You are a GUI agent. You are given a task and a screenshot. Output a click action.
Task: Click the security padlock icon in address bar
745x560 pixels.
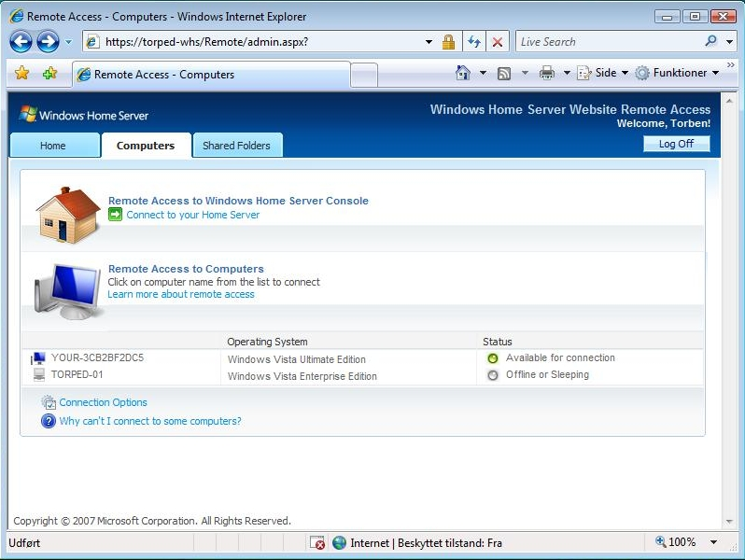(x=449, y=42)
